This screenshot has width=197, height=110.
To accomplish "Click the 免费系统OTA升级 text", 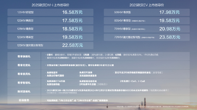I will tap(56, 81).
